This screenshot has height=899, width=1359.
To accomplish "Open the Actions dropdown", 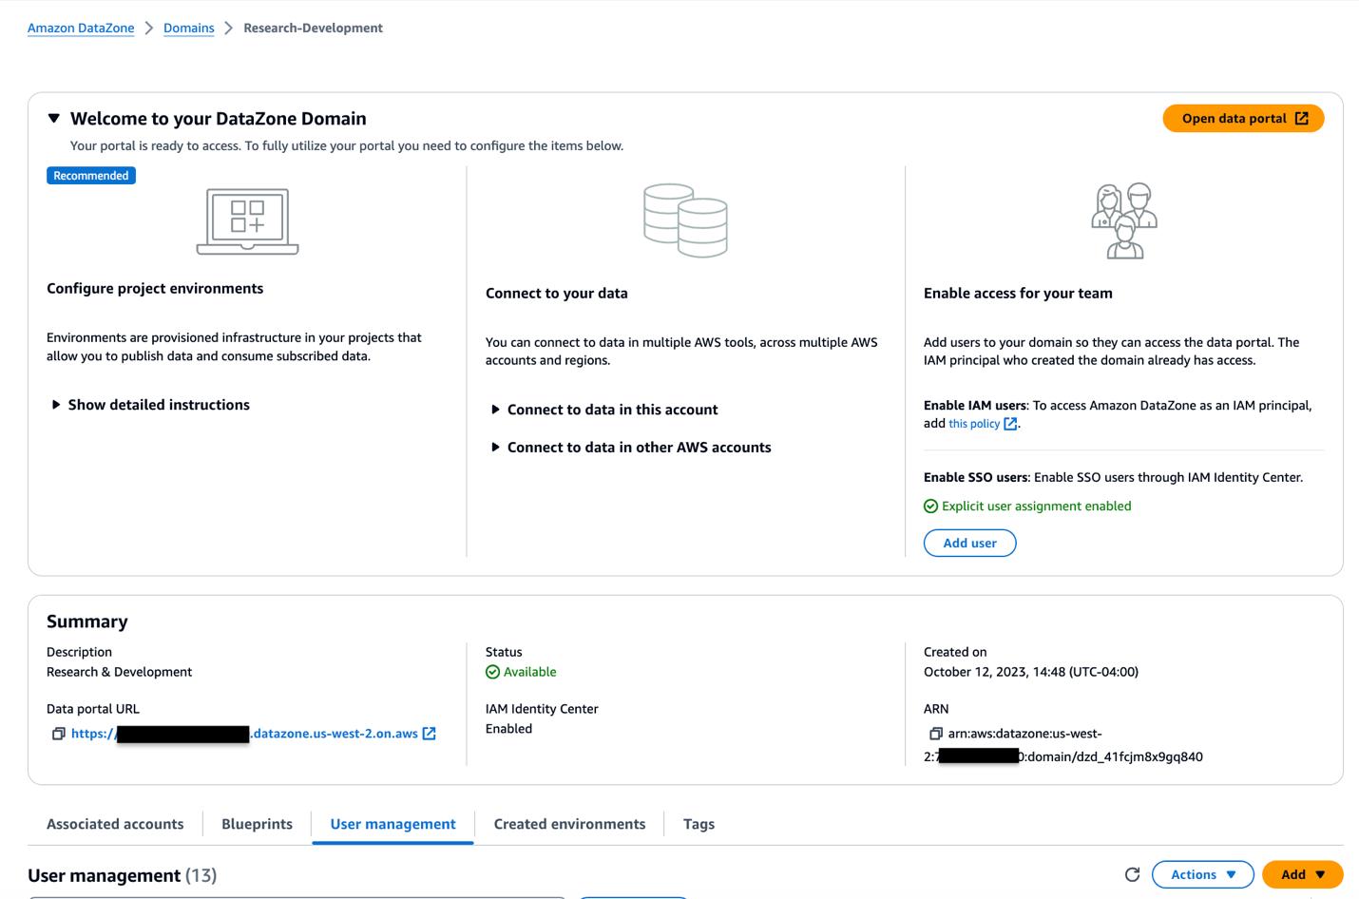I will 1202,874.
